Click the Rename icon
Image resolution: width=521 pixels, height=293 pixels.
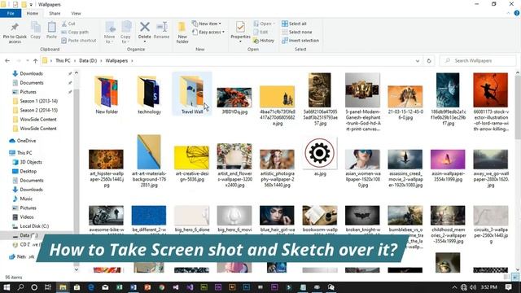[x=162, y=30]
